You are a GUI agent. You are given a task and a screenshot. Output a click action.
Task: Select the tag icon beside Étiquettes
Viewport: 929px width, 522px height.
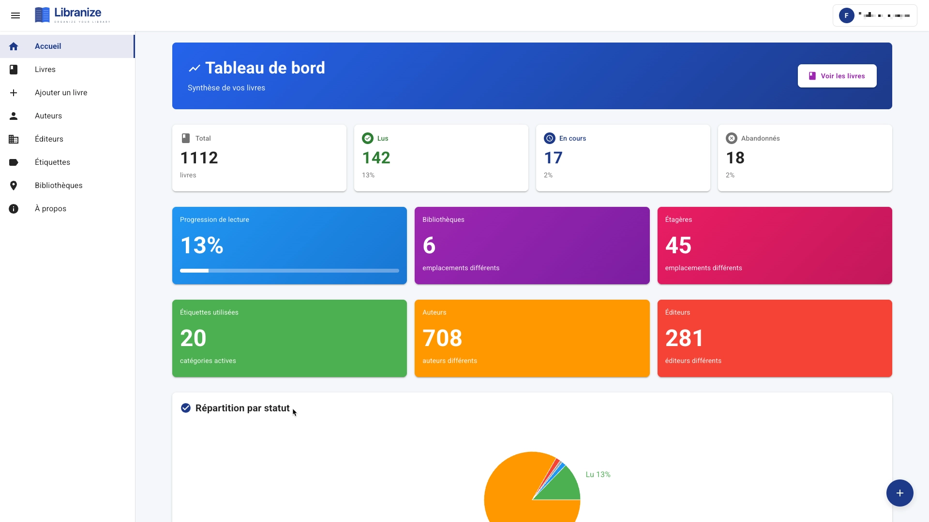[x=14, y=162]
